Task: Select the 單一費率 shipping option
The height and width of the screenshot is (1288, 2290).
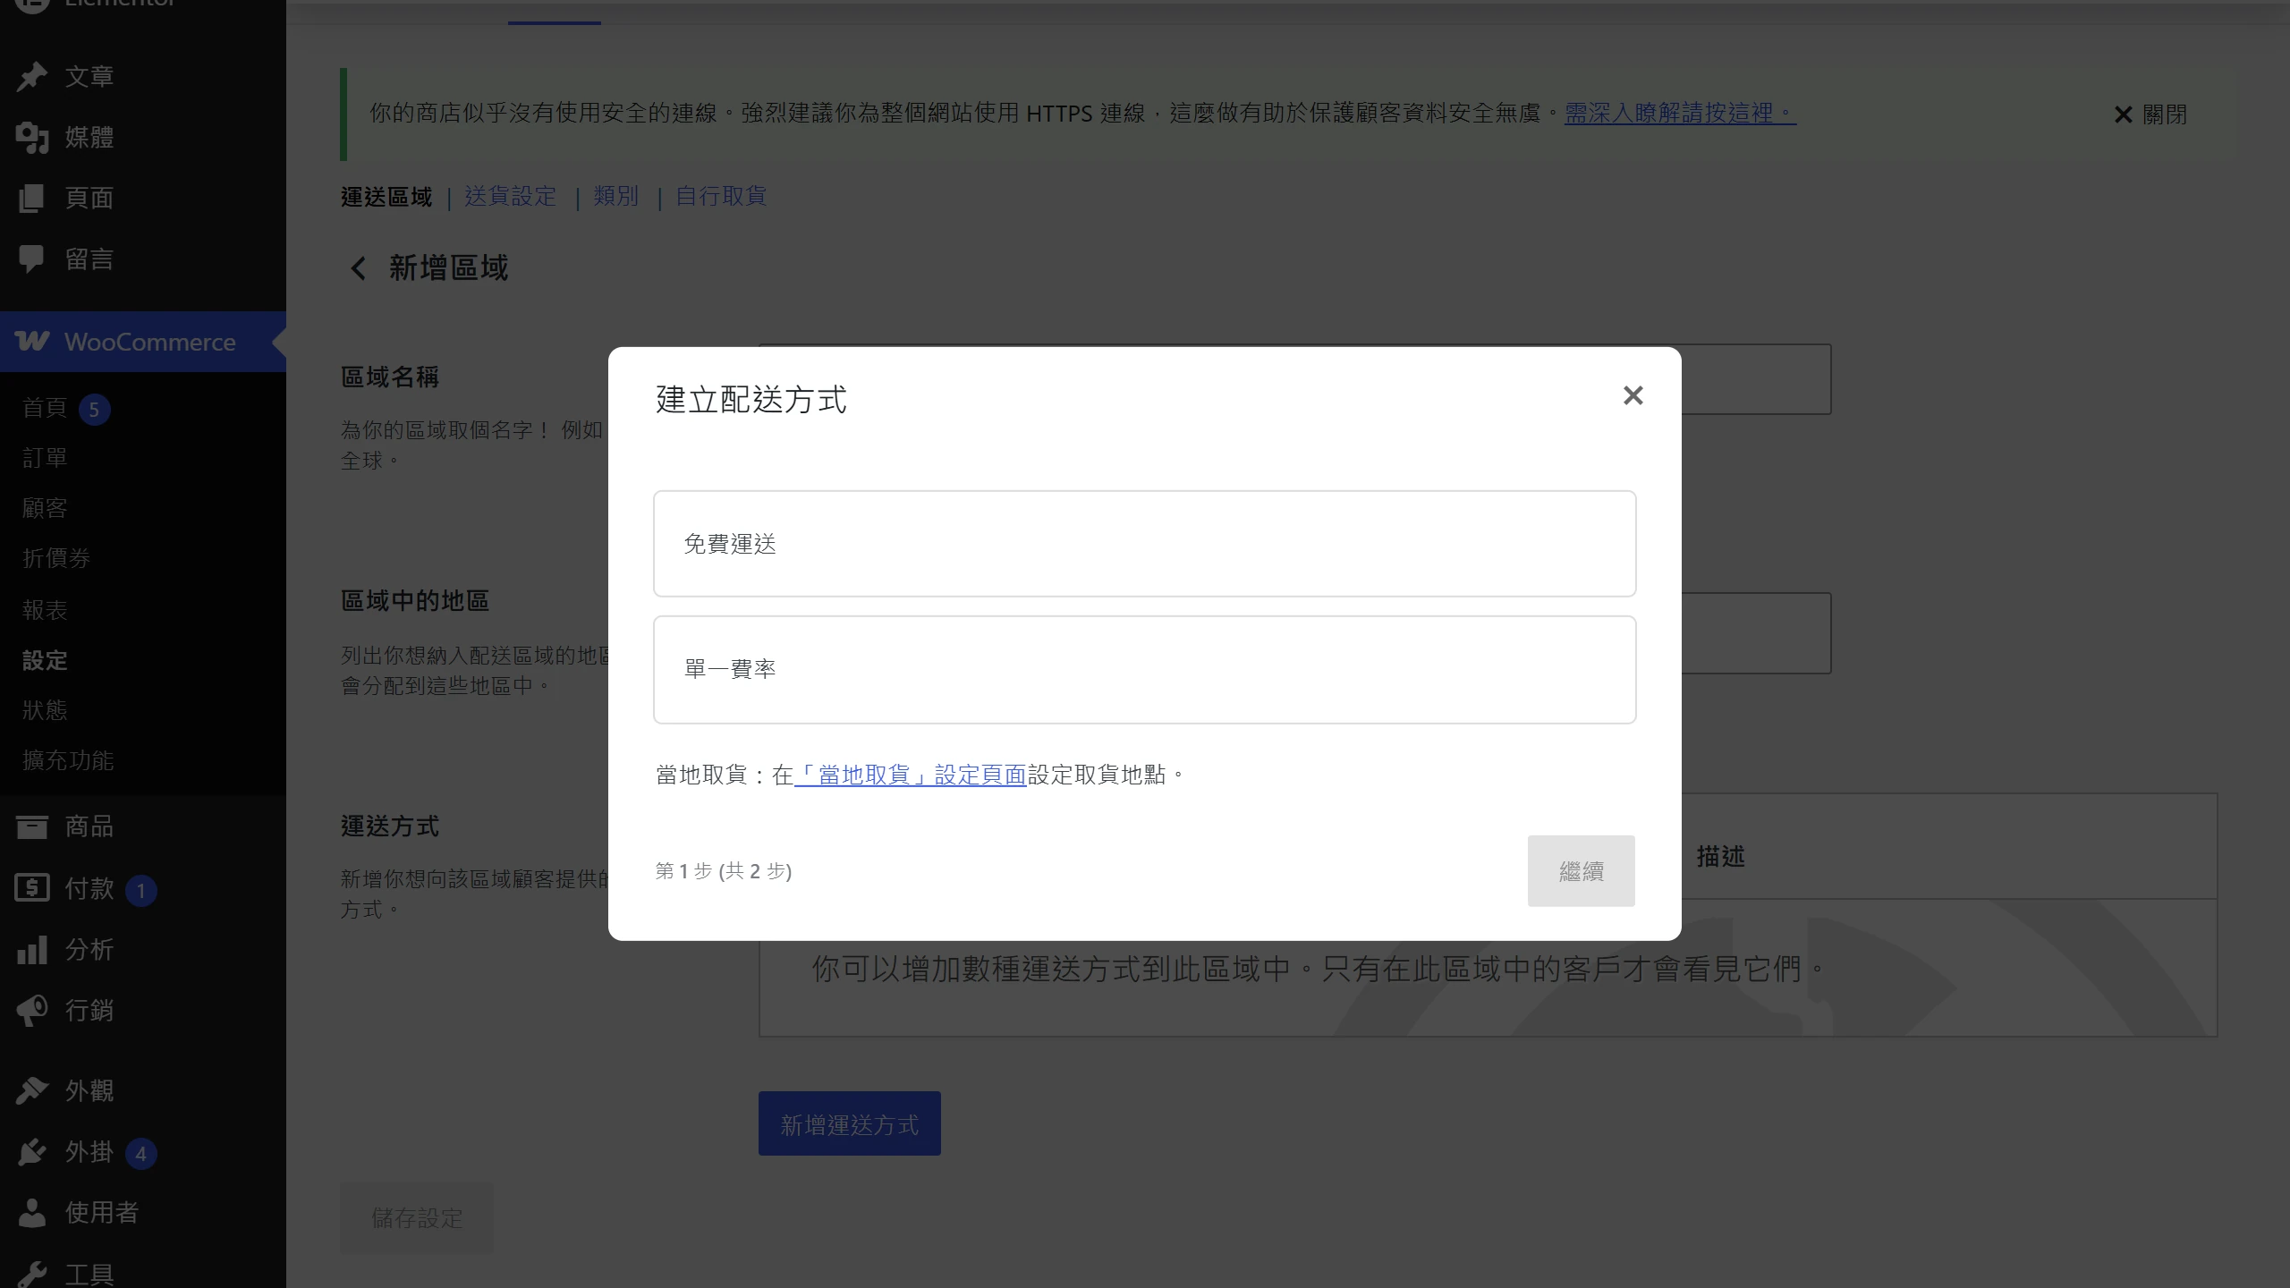Action: 1144,669
